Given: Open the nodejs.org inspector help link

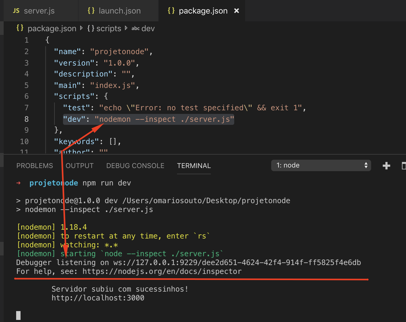Looking at the screenshot, I should 162,271.
